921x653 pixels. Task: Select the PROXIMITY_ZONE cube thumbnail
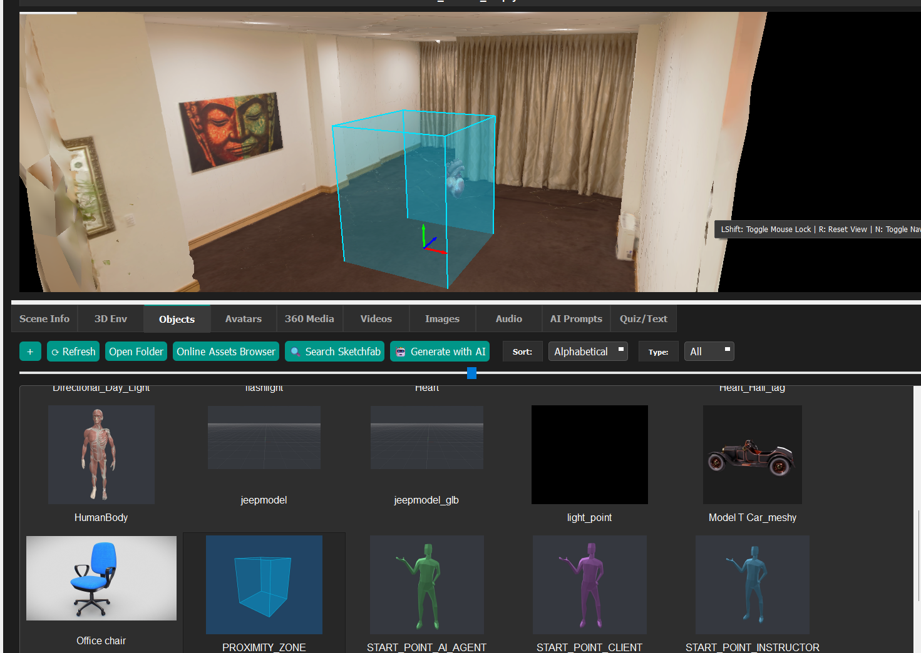click(264, 585)
